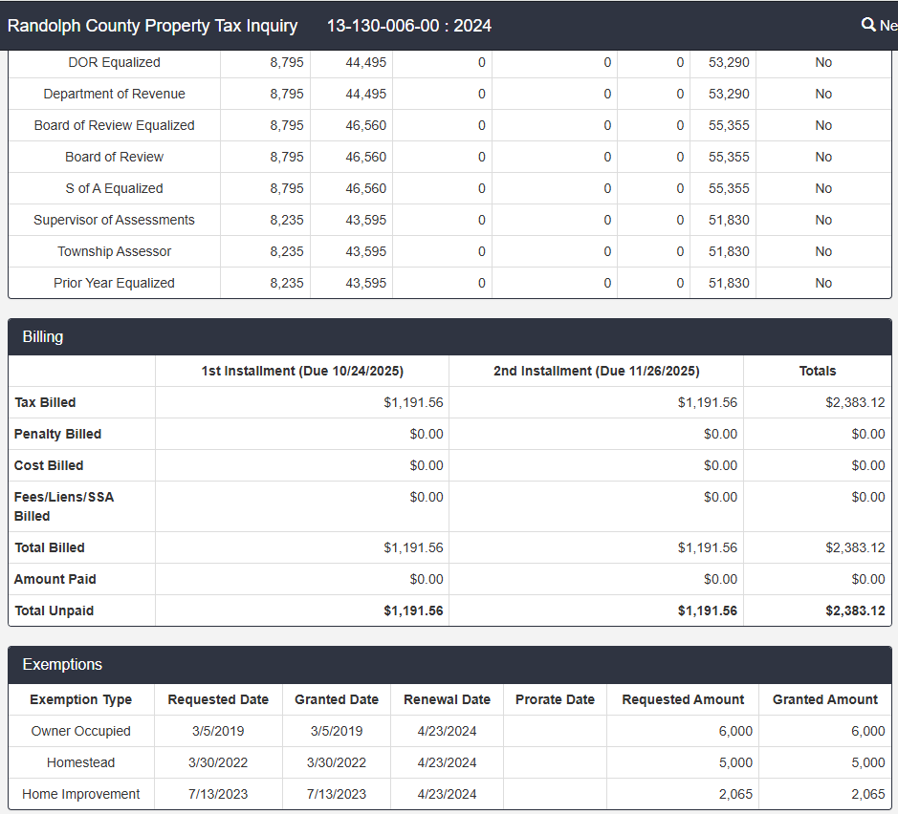Select the Prior Year Equalized row label
The height and width of the screenshot is (814, 898).
pyautogui.click(x=114, y=283)
